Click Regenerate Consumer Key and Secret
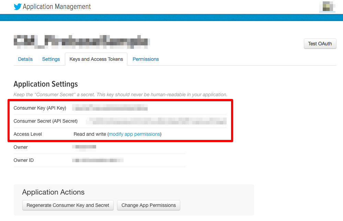Image resolution: width=343 pixels, height=221 pixels. pos(68,205)
